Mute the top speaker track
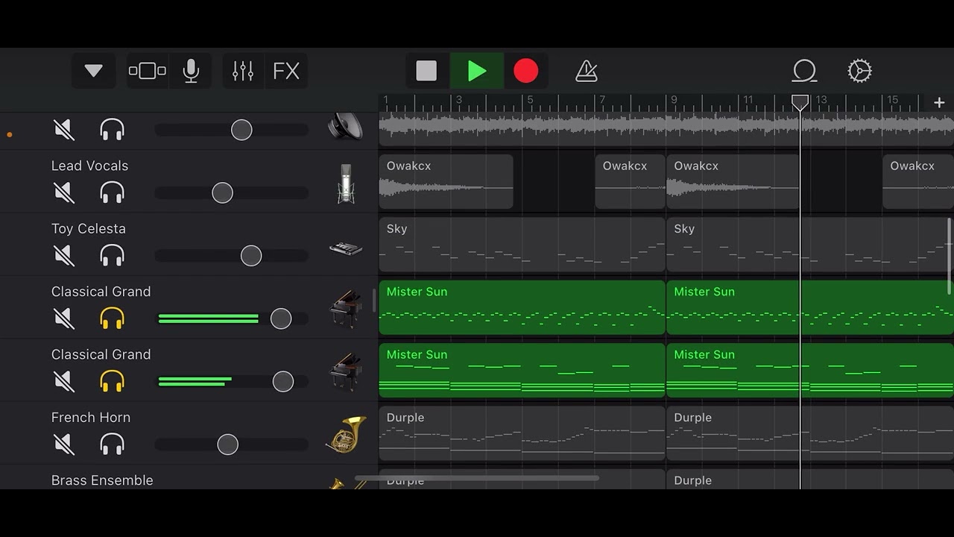The image size is (954, 537). [64, 131]
